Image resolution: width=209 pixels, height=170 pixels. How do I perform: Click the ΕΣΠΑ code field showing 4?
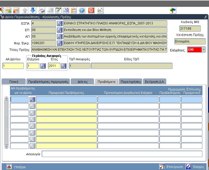pyautogui.click(x=44, y=23)
